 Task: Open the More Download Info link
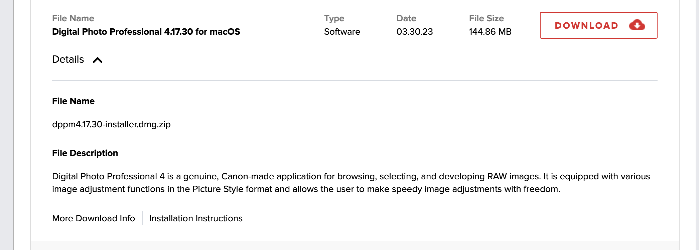94,218
